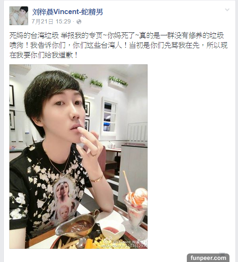
Task: Click the gold bracelet on the wrist
Action: click(96, 179)
